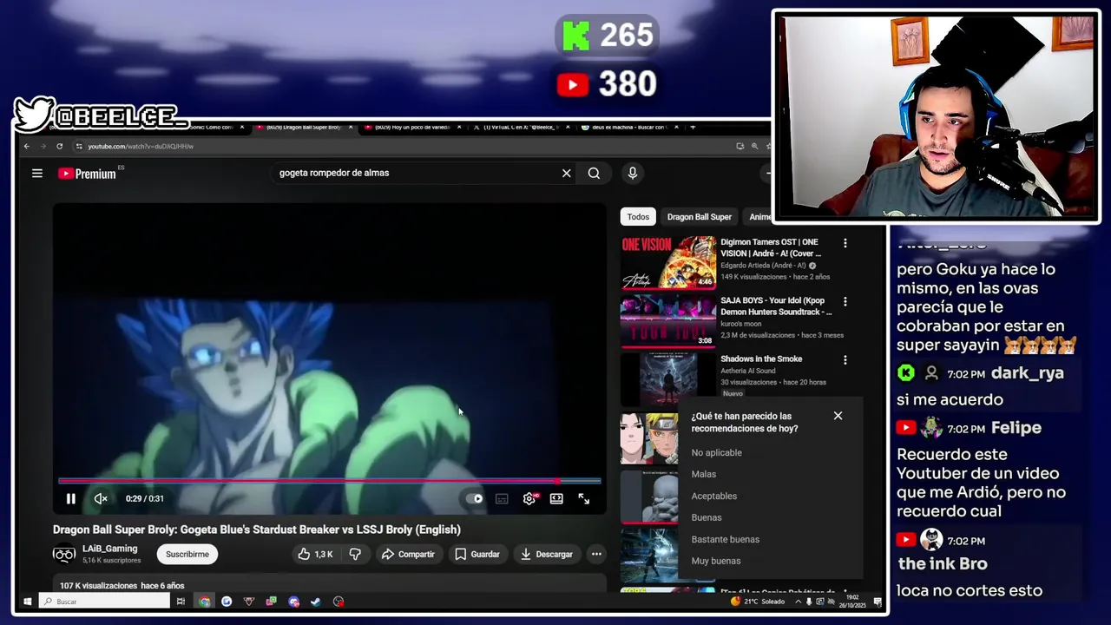Open the Shadows in the Smoke thumbnail
The image size is (1111, 625).
pyautogui.click(x=668, y=378)
